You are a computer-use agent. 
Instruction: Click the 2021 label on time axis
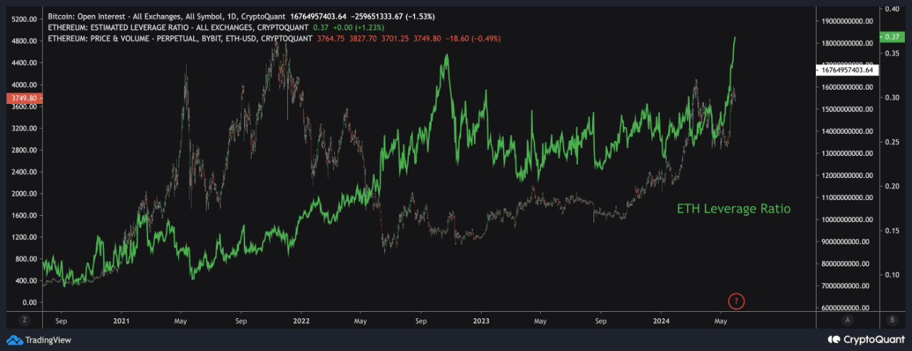[122, 321]
